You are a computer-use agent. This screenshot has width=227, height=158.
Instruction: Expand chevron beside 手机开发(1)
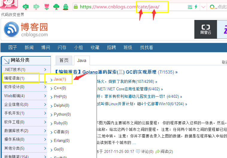click(45, 113)
